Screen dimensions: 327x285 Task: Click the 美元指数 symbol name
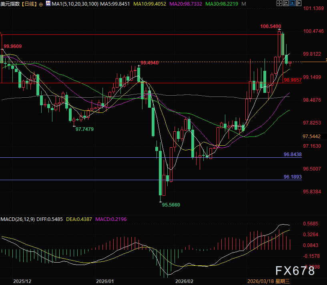pos(10,4)
